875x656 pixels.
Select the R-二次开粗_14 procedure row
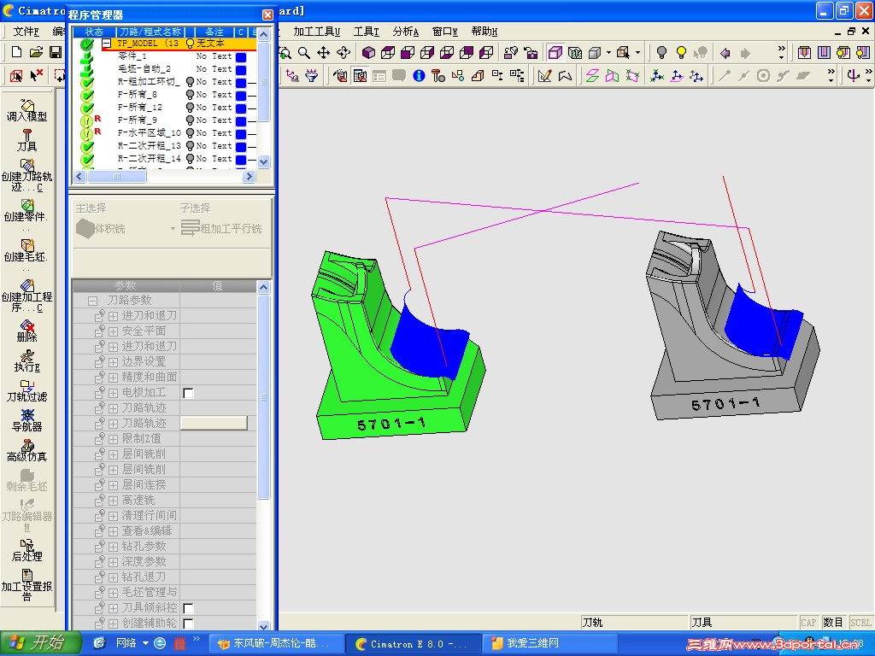165,158
